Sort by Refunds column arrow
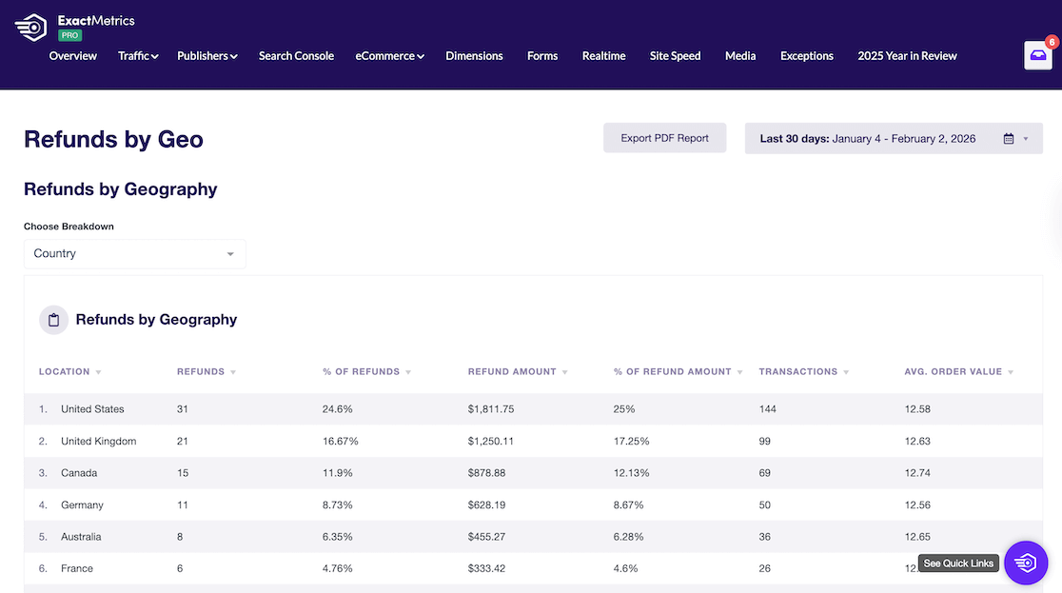The image size is (1062, 593). coord(233,372)
